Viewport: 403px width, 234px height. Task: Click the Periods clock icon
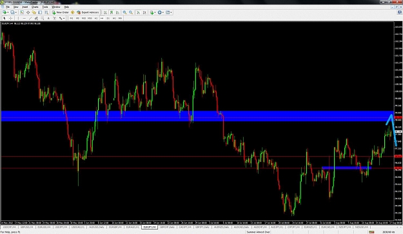coord(160,12)
